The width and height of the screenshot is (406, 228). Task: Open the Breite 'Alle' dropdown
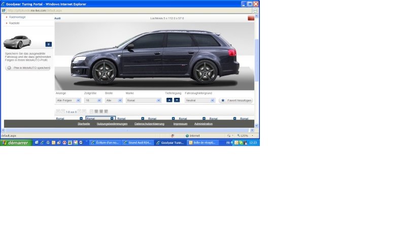114,100
